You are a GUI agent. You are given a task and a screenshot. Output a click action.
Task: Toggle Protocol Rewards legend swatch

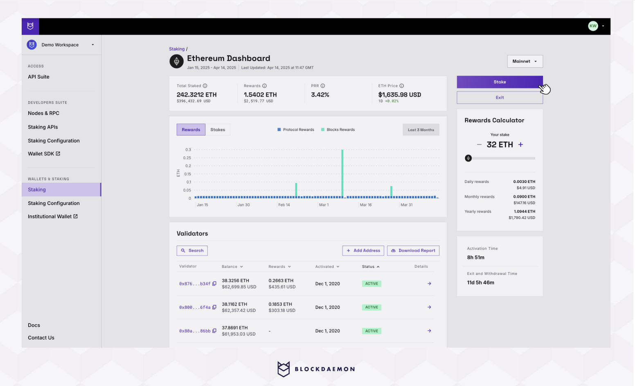click(279, 130)
